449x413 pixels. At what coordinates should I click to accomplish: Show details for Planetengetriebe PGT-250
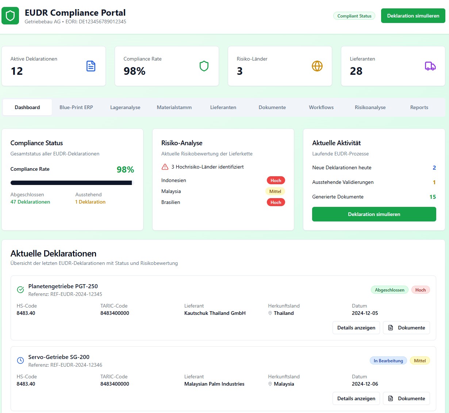pos(356,328)
